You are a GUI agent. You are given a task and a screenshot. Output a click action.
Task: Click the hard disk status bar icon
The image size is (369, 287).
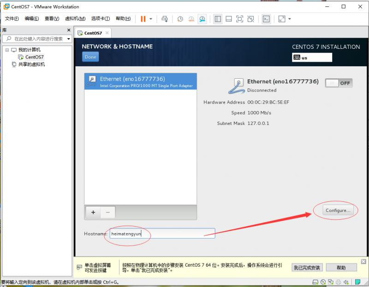(315, 282)
